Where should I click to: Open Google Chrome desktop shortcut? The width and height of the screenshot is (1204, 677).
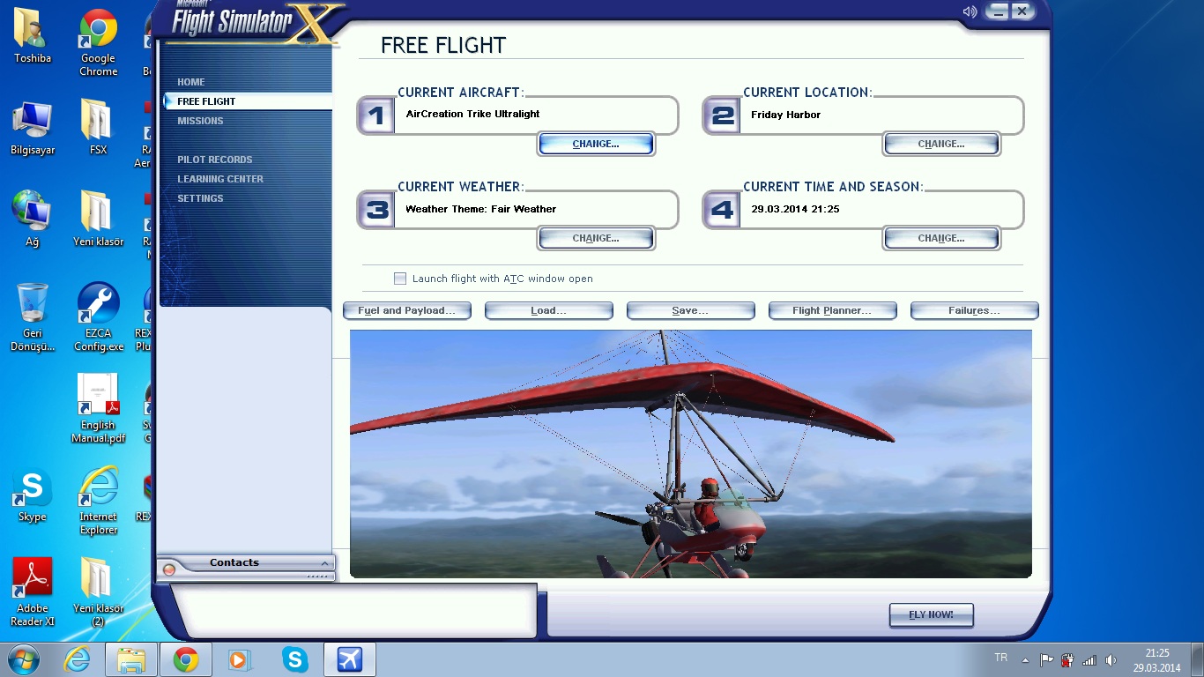pyautogui.click(x=98, y=42)
